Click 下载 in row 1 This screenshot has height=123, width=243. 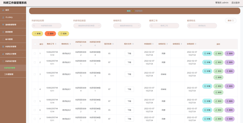pos(129,54)
